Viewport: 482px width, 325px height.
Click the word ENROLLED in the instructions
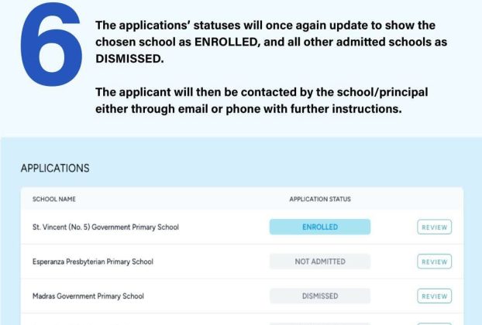pyautogui.click(x=226, y=42)
